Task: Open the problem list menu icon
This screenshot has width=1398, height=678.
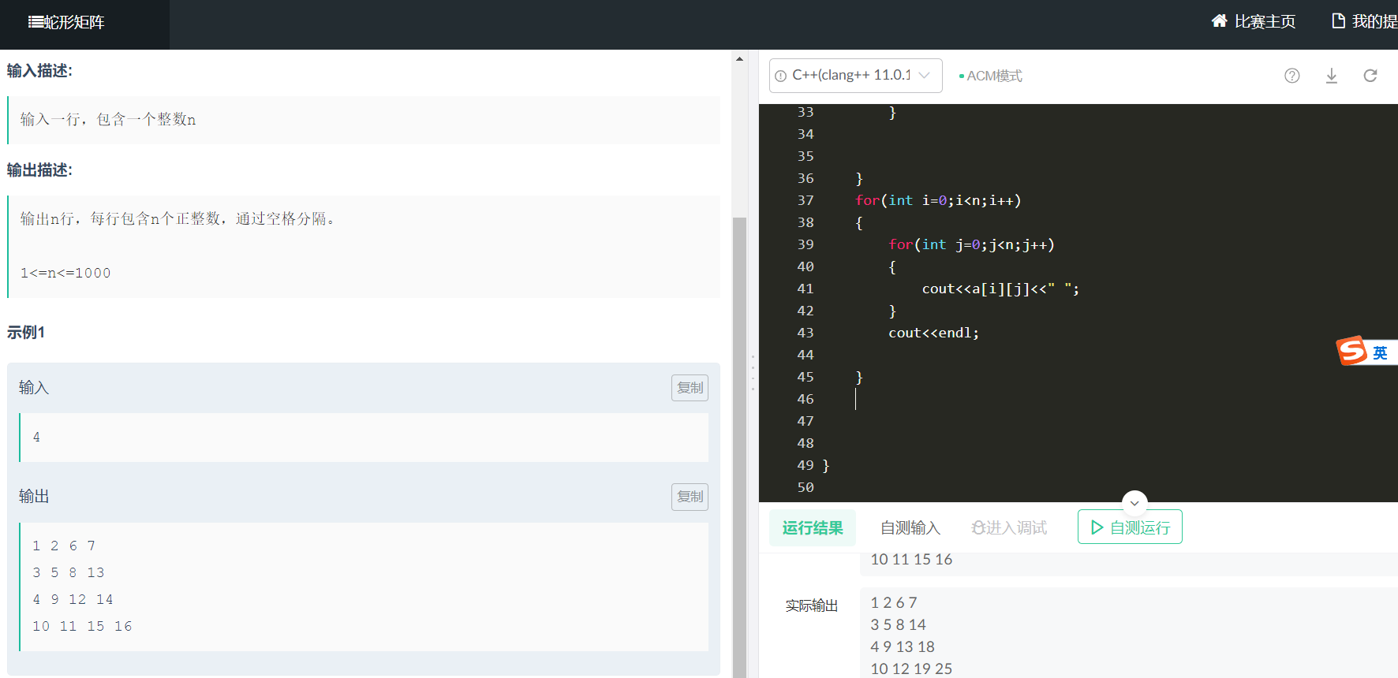Action: point(36,22)
